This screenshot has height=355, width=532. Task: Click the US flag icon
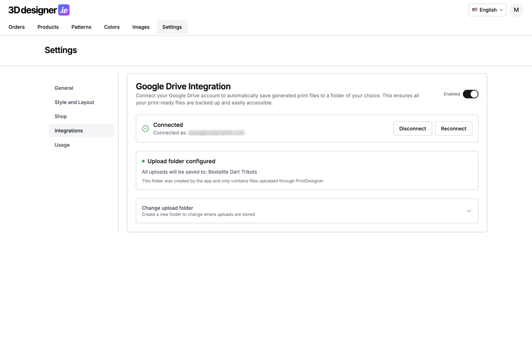pyautogui.click(x=475, y=10)
